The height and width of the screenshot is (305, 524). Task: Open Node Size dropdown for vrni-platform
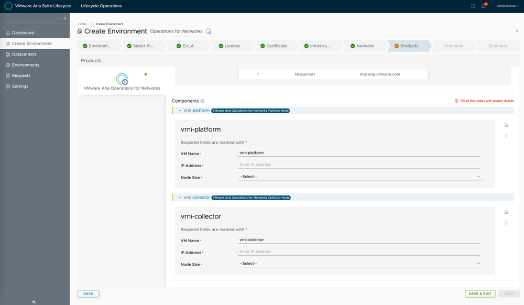359,177
